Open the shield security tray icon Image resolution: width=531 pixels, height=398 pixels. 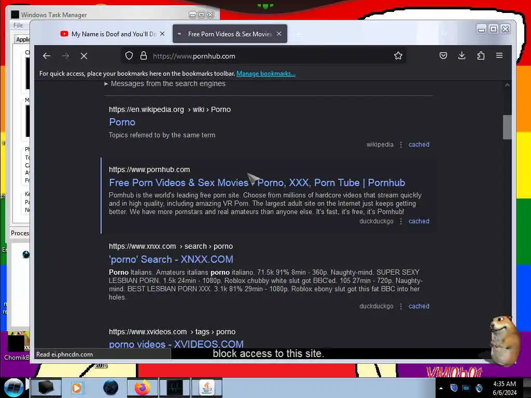tap(454, 388)
